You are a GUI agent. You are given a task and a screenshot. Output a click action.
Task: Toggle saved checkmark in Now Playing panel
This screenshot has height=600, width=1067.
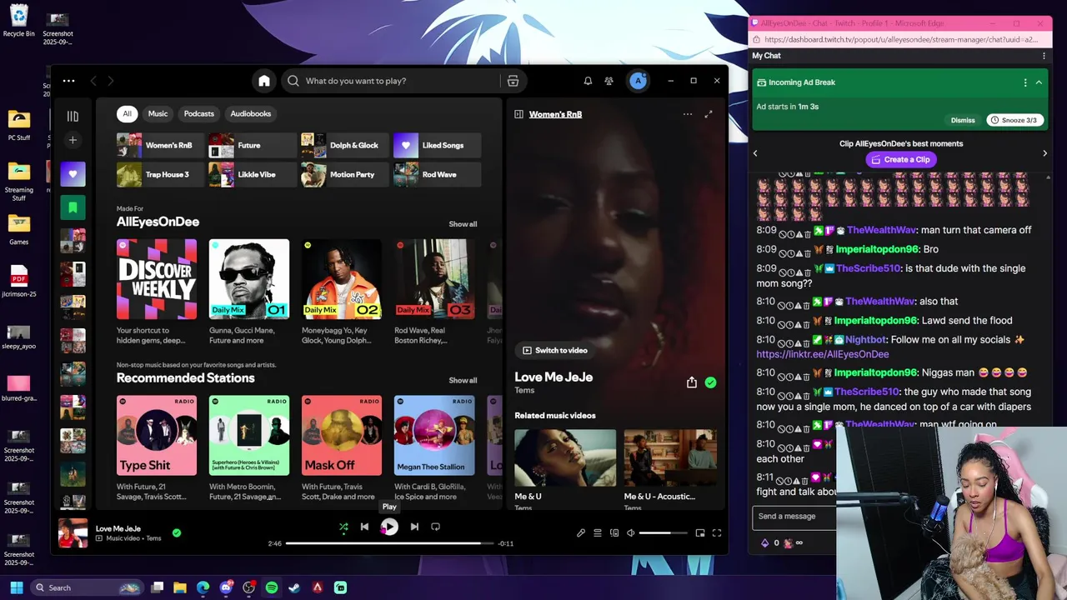coord(710,382)
